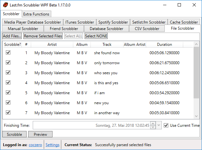The image size is (202, 150).
Task: Click the Duration column header
Action: [164, 45]
